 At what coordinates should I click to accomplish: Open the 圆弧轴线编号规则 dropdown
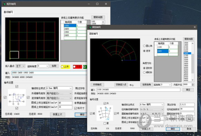[152, 114]
